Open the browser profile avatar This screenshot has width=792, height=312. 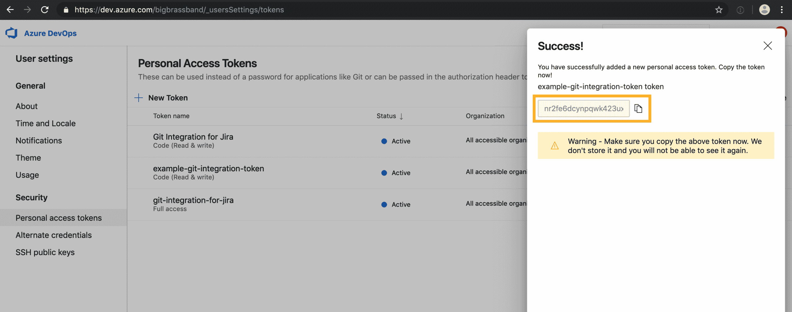click(x=764, y=10)
